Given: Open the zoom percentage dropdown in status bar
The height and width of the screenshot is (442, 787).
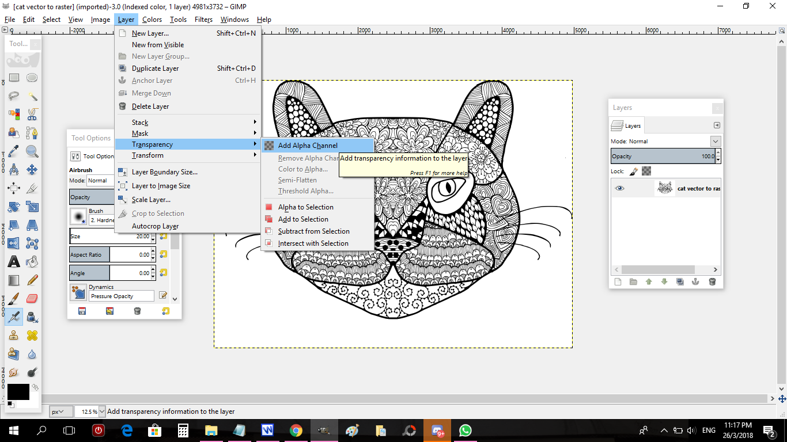Looking at the screenshot, I should point(102,411).
